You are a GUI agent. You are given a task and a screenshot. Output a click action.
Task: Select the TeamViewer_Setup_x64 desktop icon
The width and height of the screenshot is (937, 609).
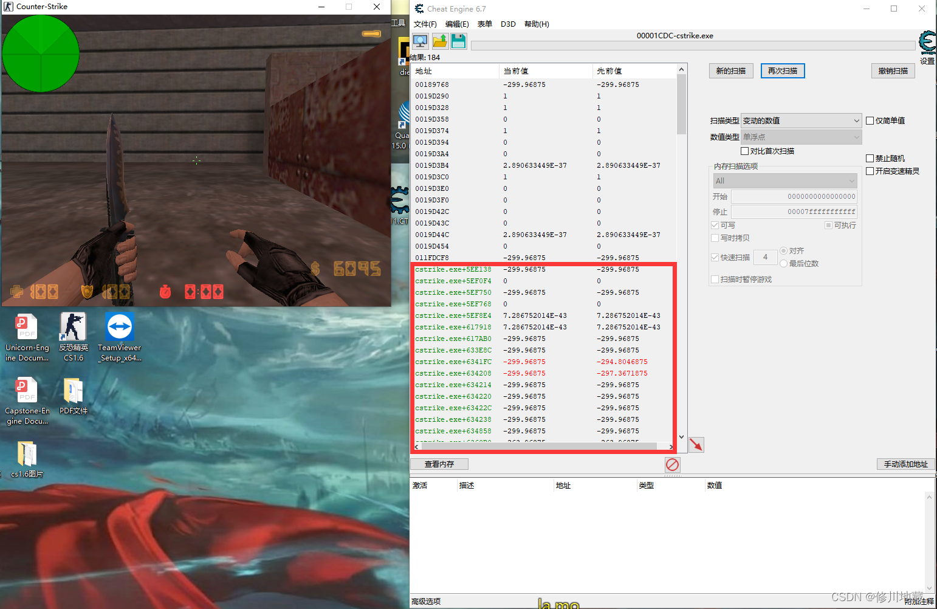(120, 338)
